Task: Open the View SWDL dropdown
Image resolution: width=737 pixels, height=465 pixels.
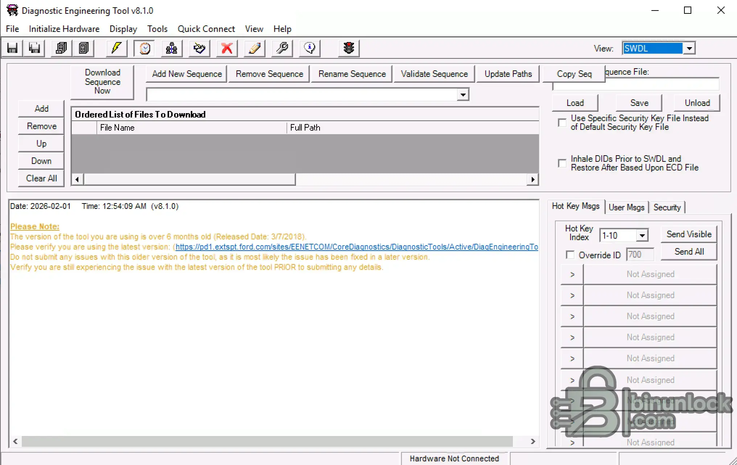Action: 689,48
